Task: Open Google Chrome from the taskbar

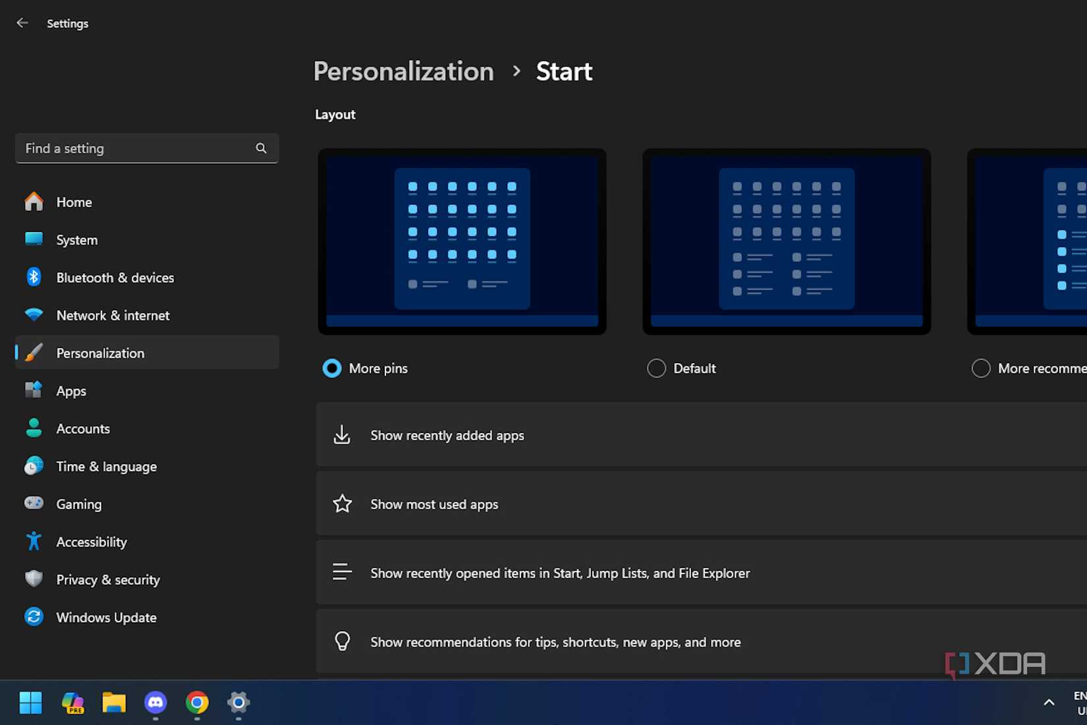Action: pyautogui.click(x=197, y=703)
